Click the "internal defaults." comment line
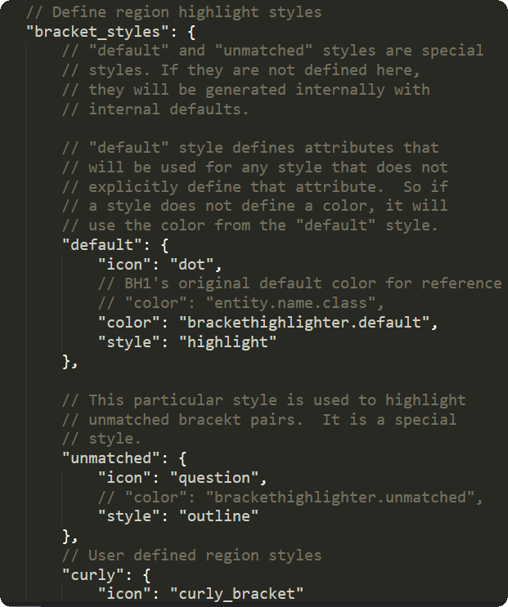The width and height of the screenshot is (508, 607). click(x=168, y=109)
